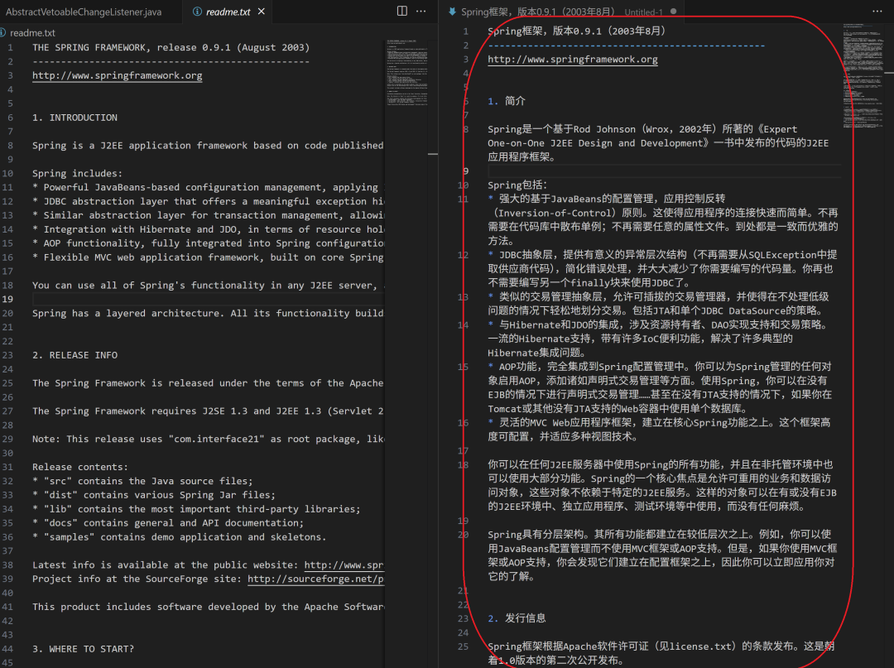Click the Spring框架 title line in right editor
894x668 pixels.
pos(576,31)
